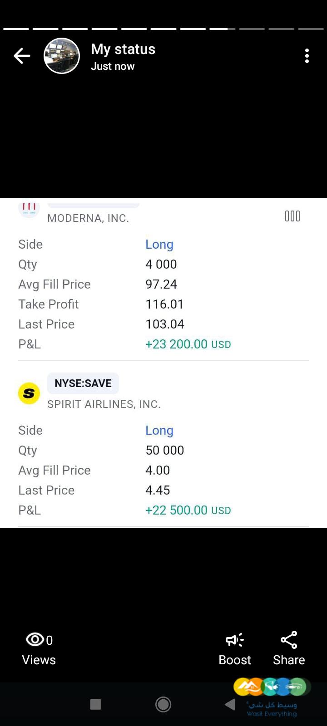This screenshot has width=327, height=726.
Task: Tap the My status title
Action: click(x=123, y=49)
